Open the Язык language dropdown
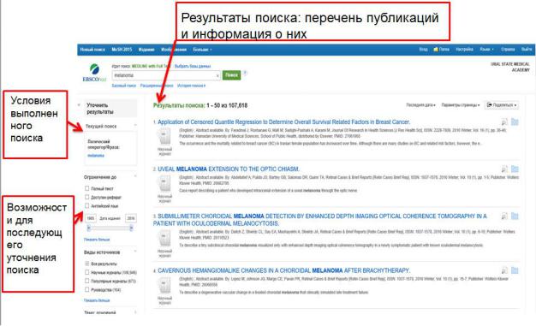 (x=487, y=50)
